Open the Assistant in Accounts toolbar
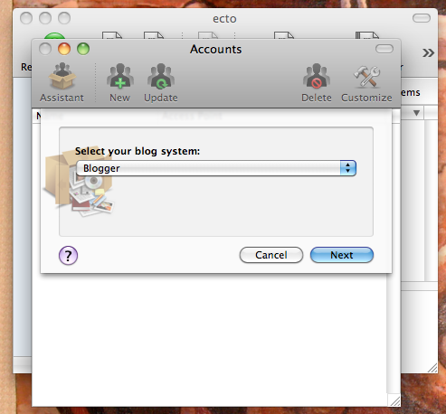The image size is (446, 414). [x=62, y=82]
